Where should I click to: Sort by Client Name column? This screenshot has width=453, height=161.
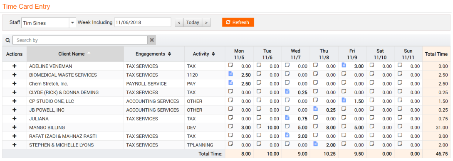coord(75,54)
